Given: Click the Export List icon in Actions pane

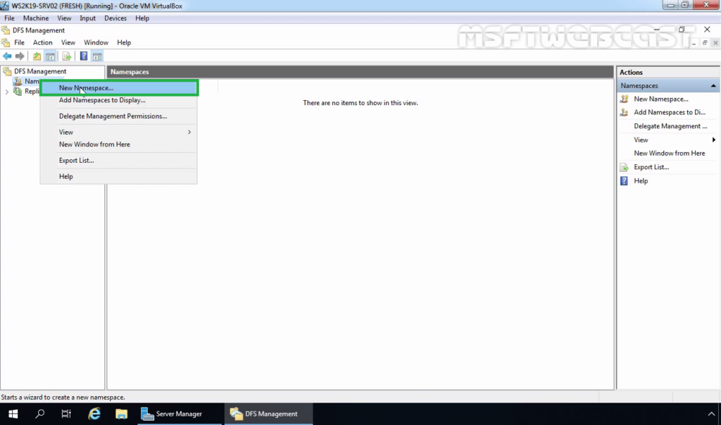Looking at the screenshot, I should click(624, 167).
